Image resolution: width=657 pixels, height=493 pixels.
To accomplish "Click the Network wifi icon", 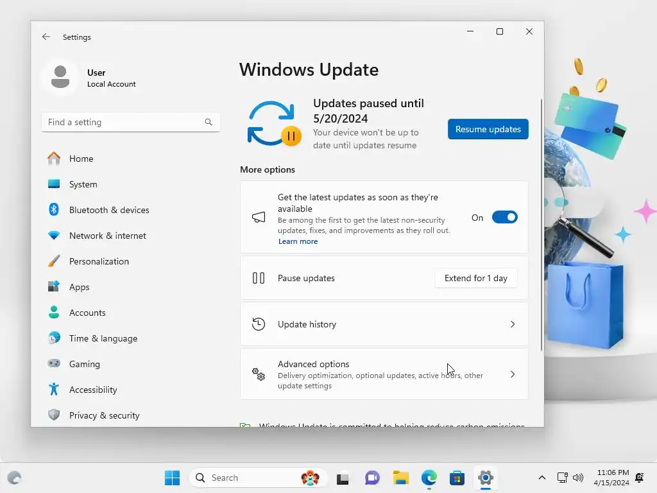I will [x=54, y=235].
